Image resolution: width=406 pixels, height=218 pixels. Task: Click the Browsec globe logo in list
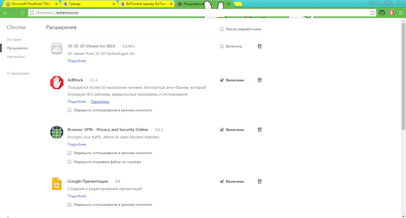(57, 132)
